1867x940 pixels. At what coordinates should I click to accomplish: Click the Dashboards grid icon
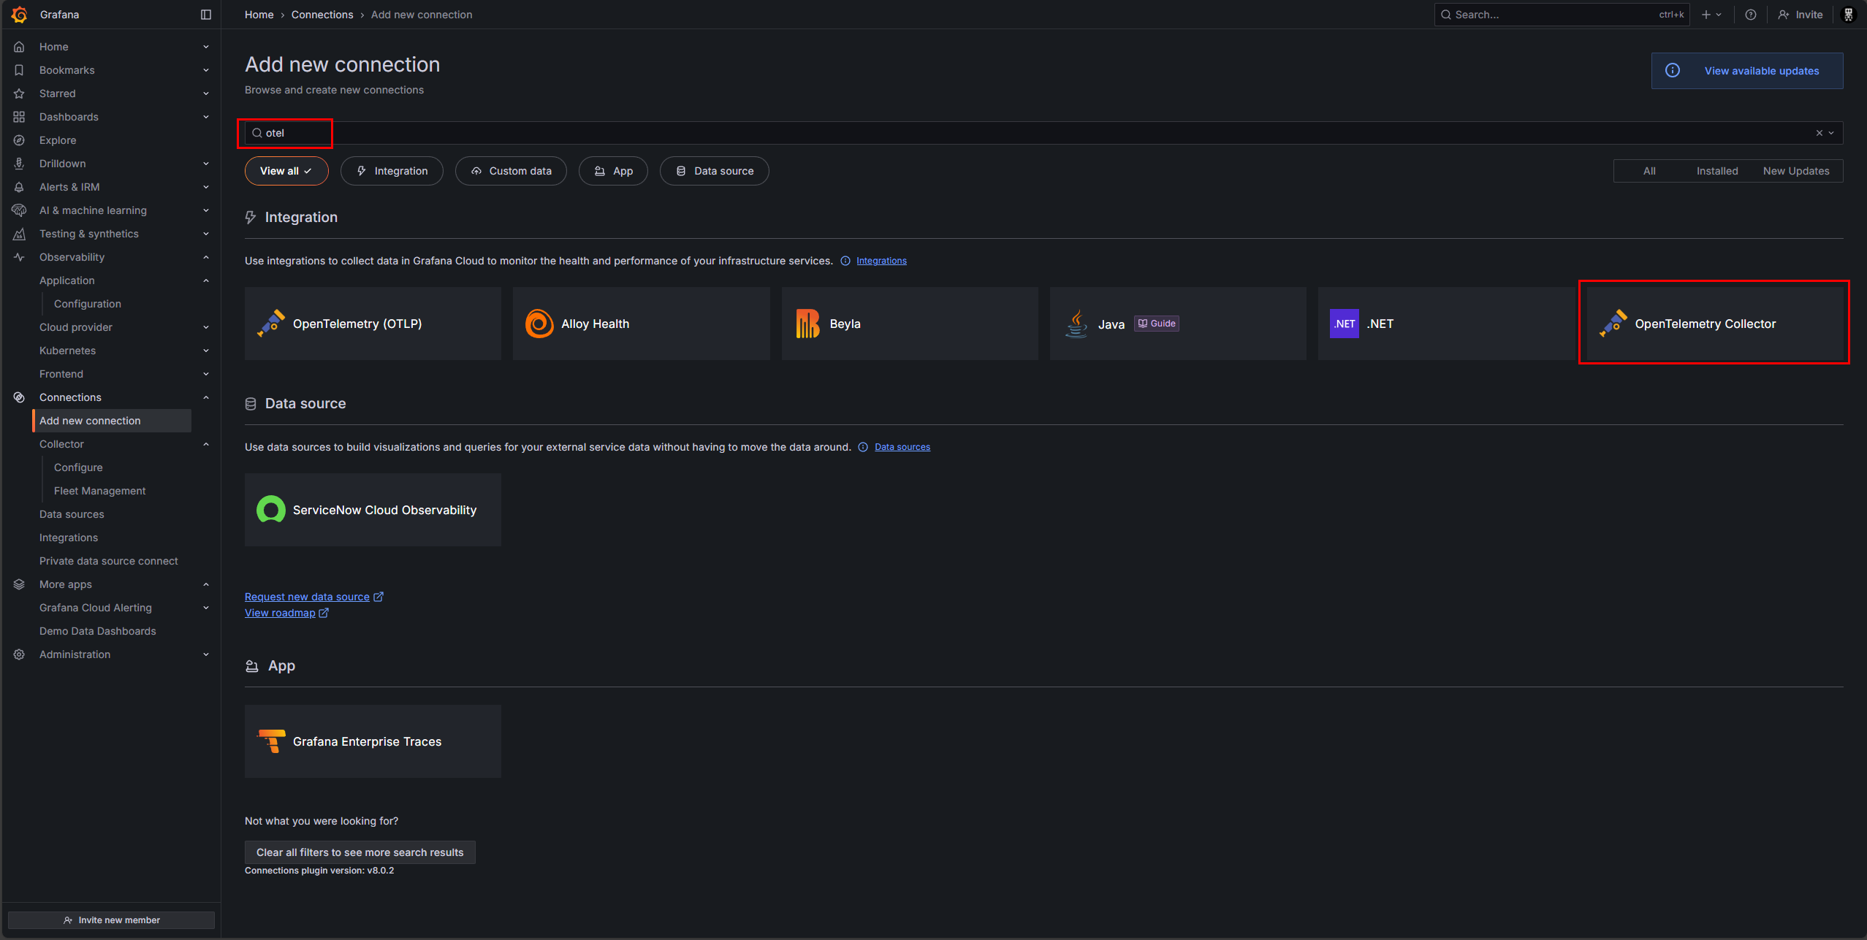click(x=20, y=117)
